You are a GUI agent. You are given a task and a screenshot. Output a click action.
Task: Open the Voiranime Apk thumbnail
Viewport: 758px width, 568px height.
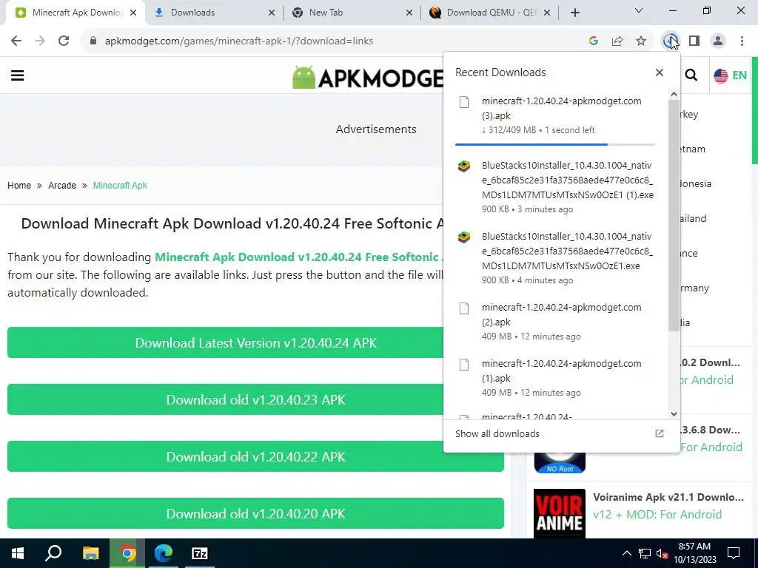[560, 514]
